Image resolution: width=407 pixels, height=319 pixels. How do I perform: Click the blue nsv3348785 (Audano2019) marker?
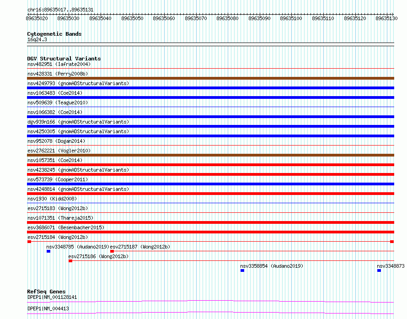[x=48, y=251]
